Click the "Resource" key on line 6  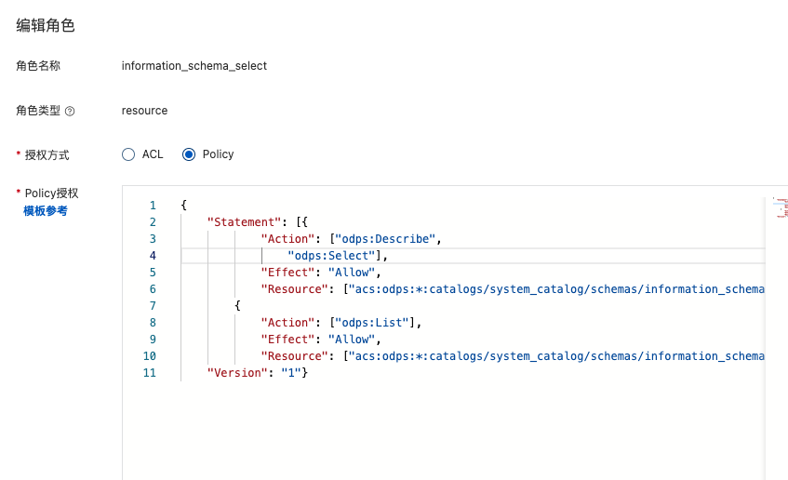tap(295, 289)
